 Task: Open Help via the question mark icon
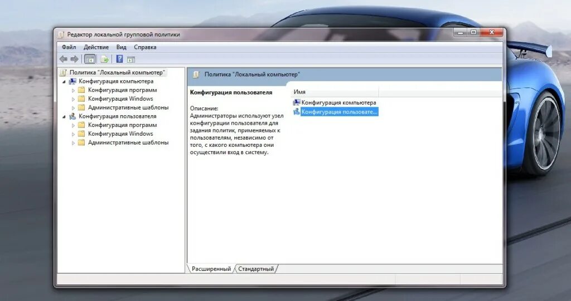(119, 59)
